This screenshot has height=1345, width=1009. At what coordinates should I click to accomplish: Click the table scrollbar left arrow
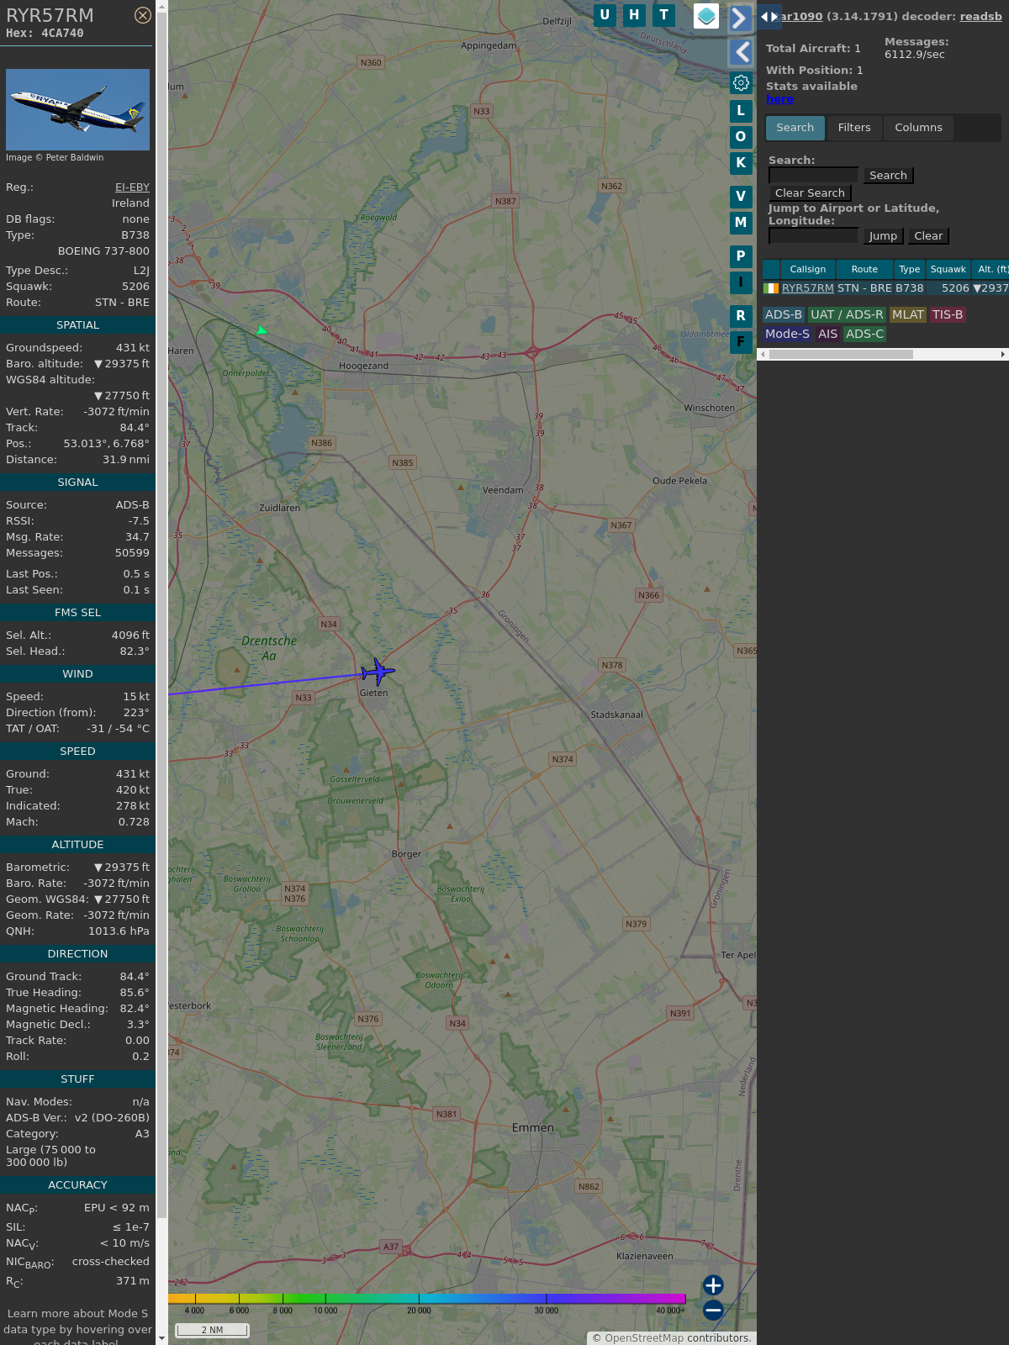(x=763, y=355)
